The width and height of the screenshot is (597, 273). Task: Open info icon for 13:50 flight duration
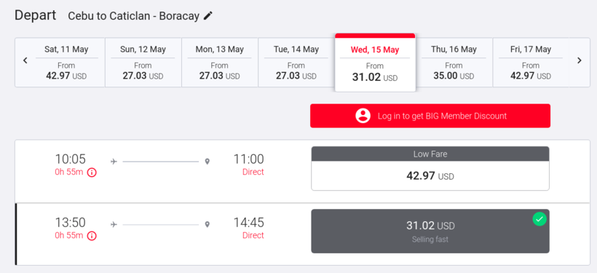pyautogui.click(x=92, y=236)
